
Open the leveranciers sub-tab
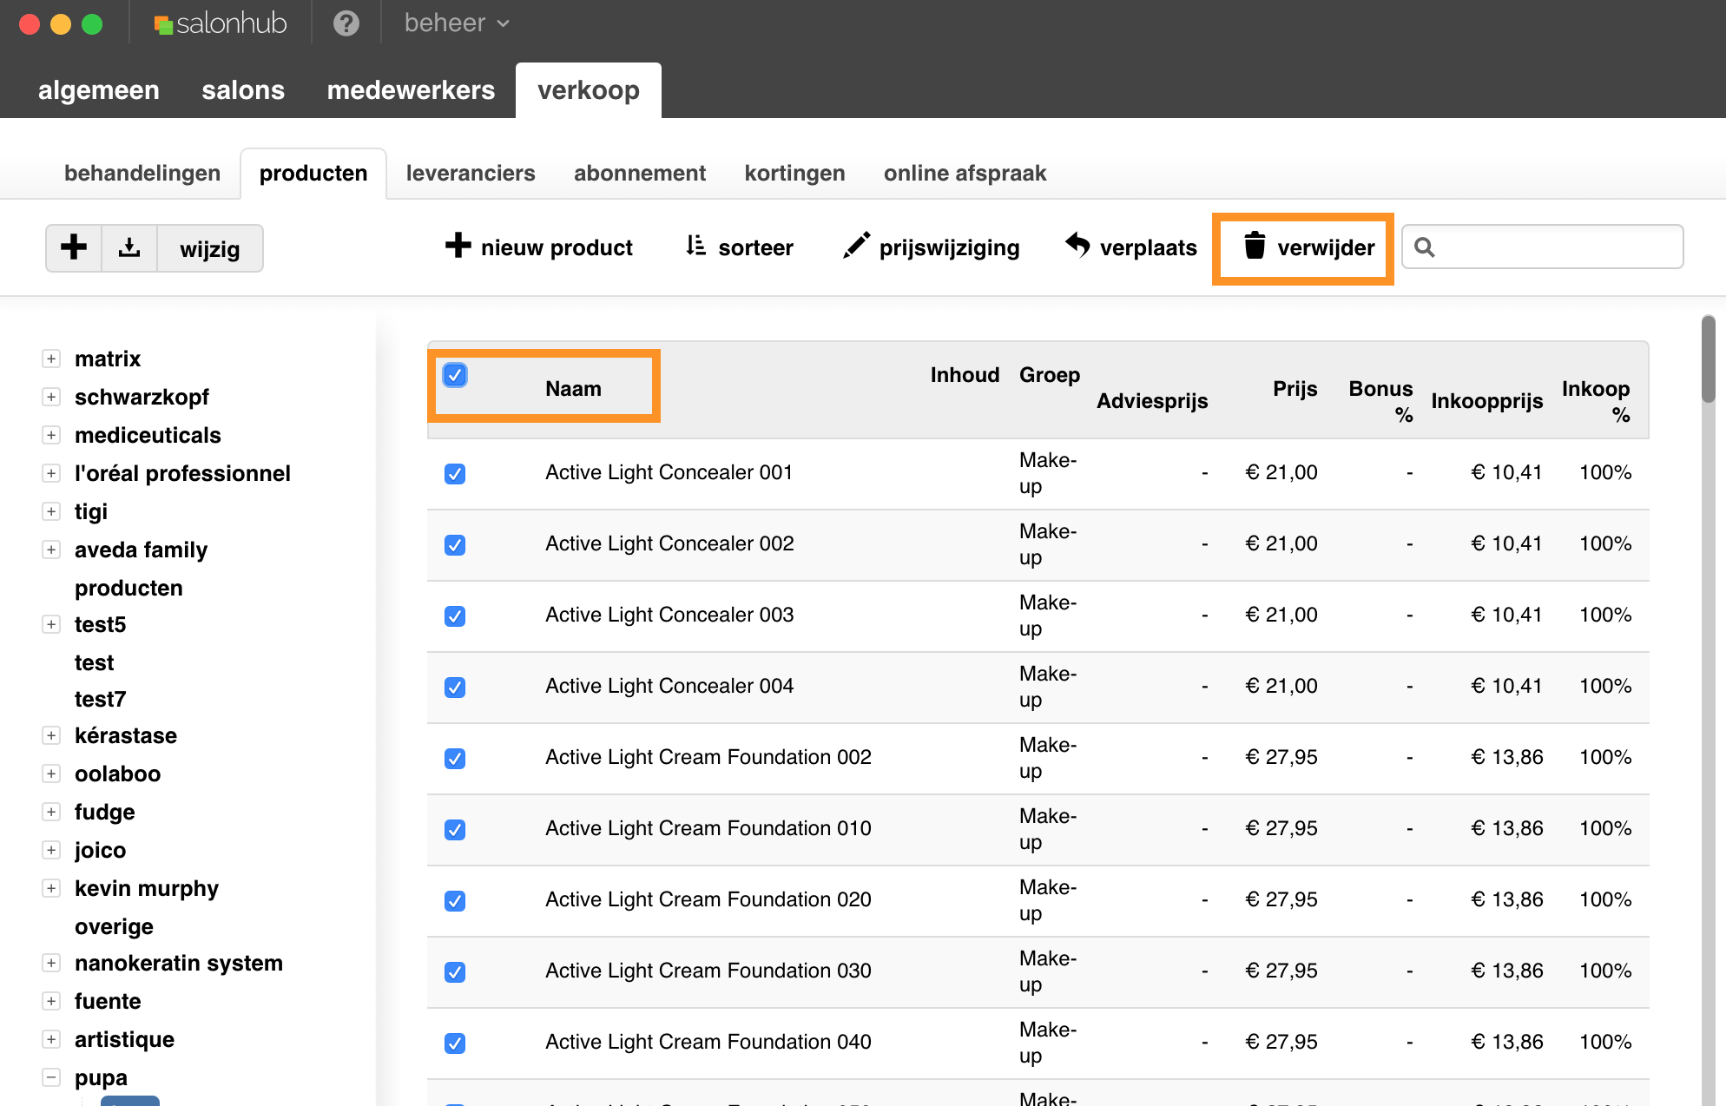(x=471, y=174)
